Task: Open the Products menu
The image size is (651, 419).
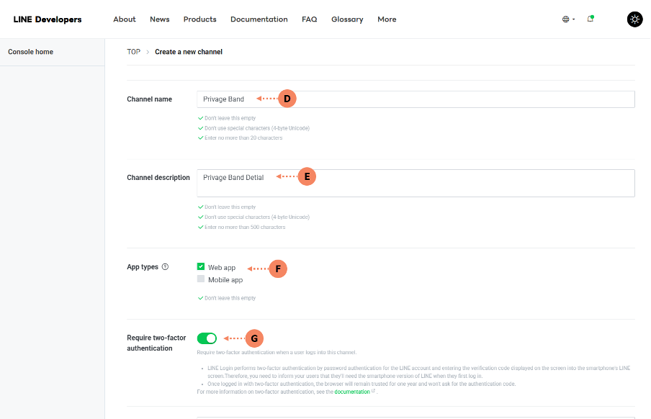Action: [199, 19]
